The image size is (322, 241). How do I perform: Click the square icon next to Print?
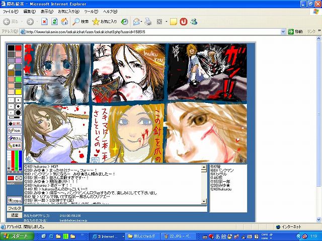159,22
